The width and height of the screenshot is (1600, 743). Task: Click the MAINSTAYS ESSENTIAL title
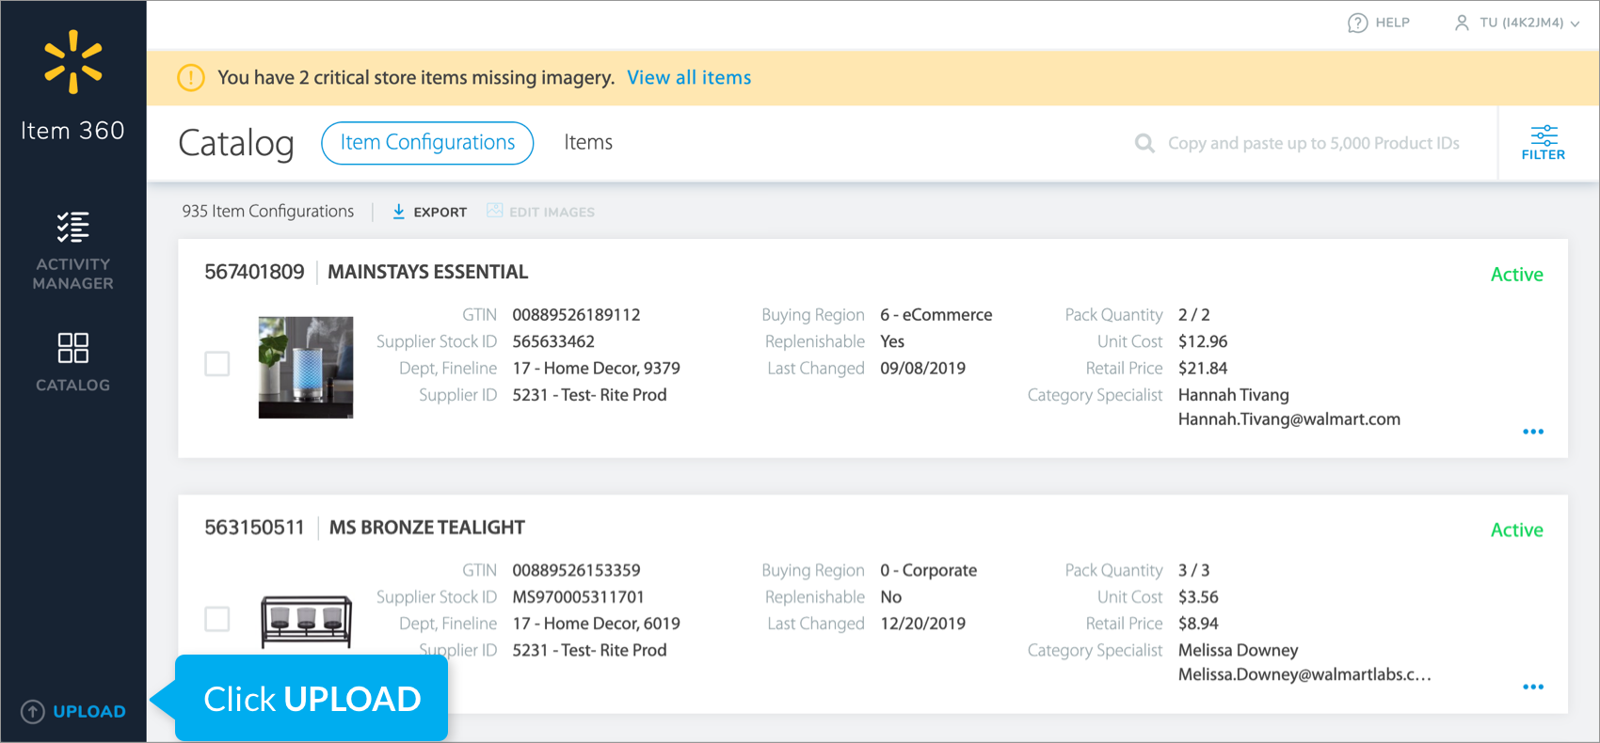(x=428, y=272)
